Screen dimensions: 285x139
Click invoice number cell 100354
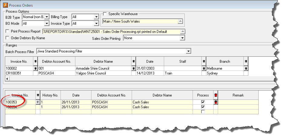click(x=20, y=107)
